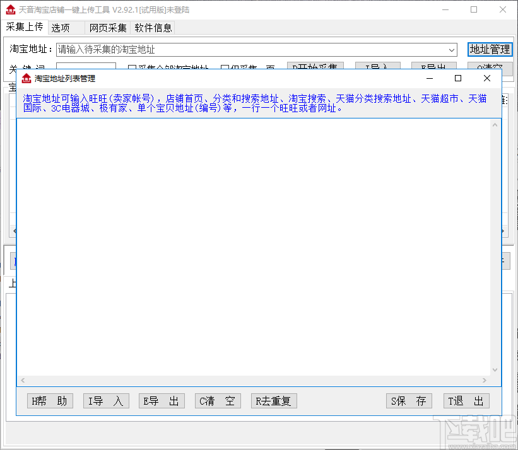
Task: Switch to the 选项 tab
Action: [x=61, y=28]
